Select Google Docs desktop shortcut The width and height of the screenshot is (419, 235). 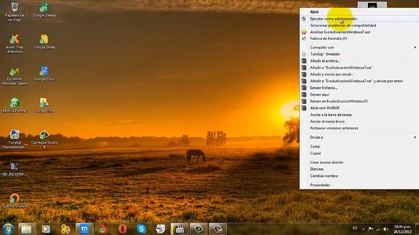[x=44, y=74]
